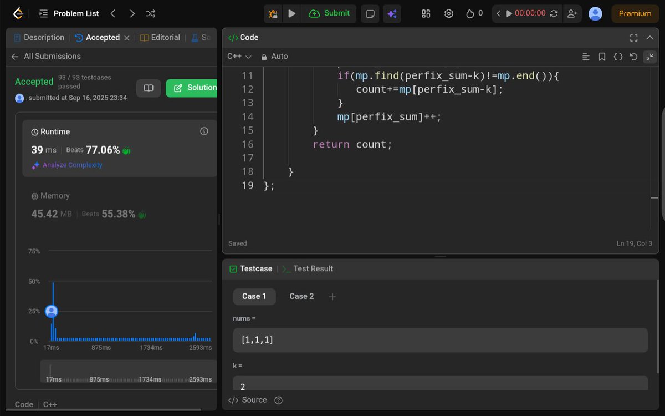This screenshot has height=416, width=665.
Task: Open the Analyze Complexity link
Action: tap(67, 165)
